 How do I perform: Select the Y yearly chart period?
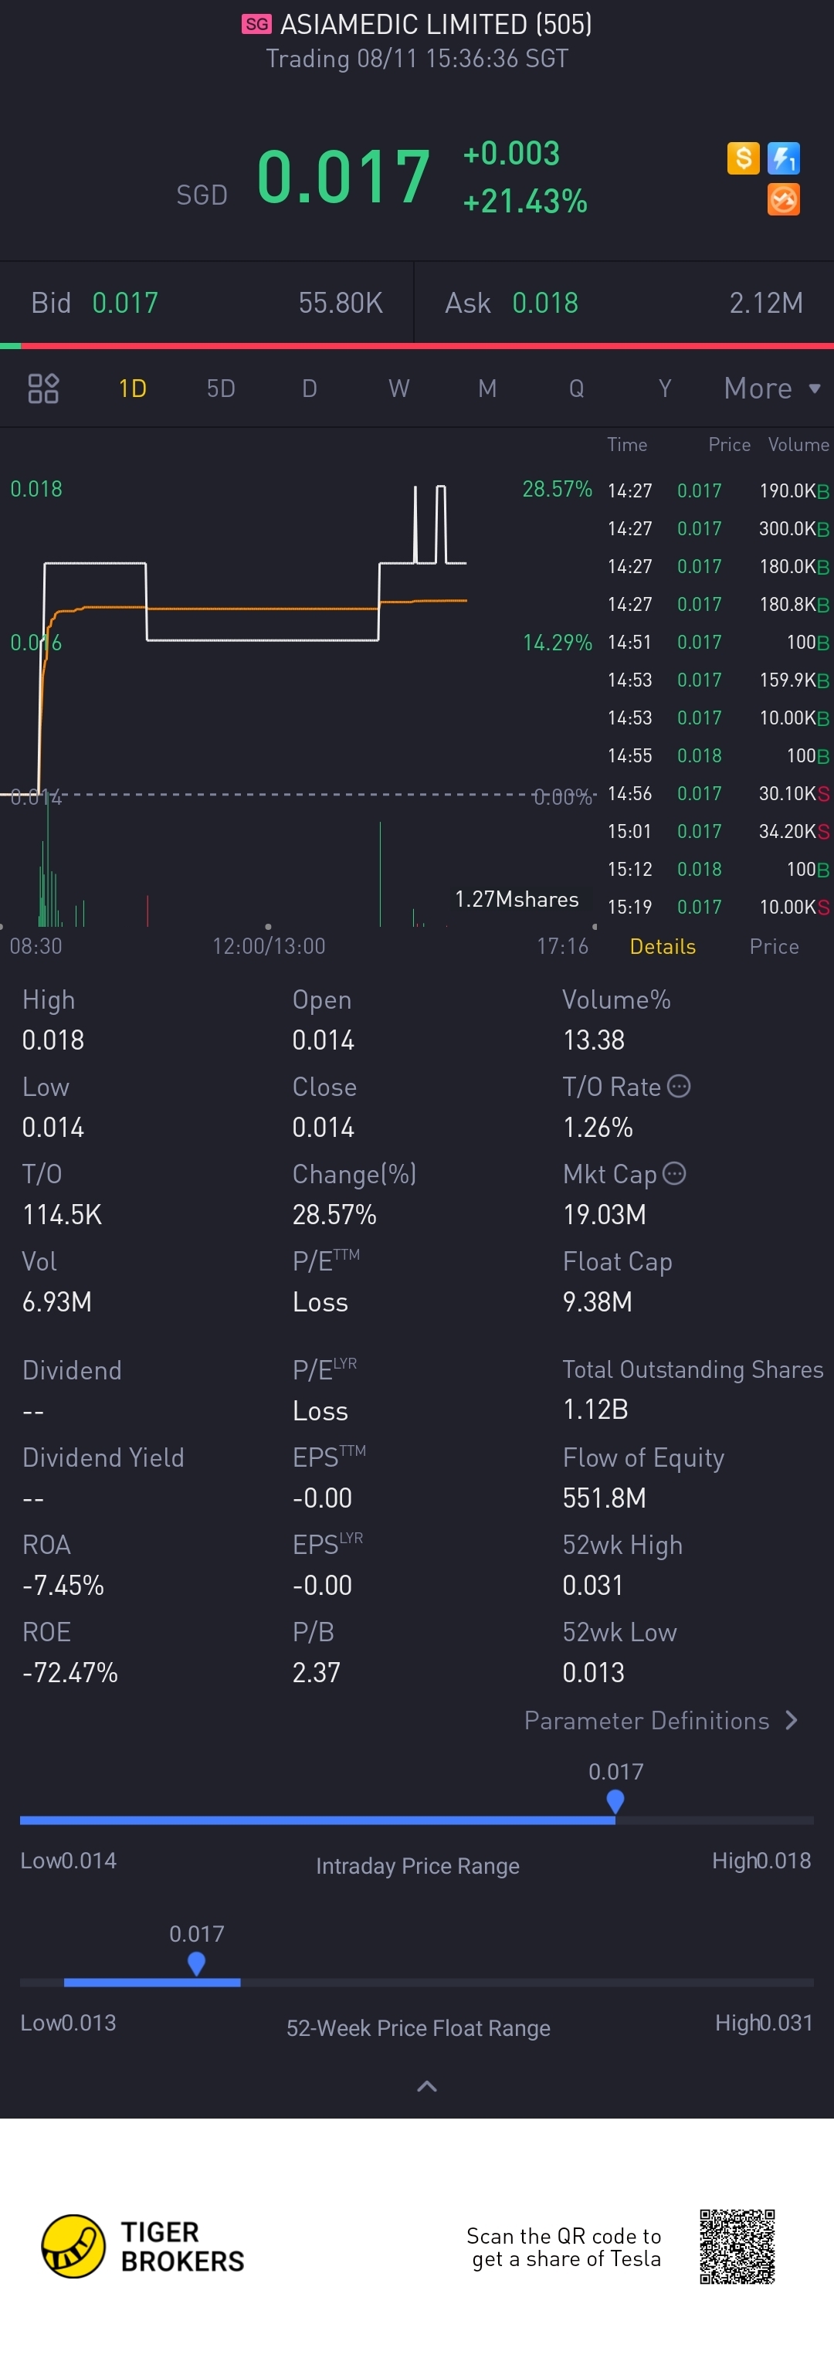[x=664, y=388]
